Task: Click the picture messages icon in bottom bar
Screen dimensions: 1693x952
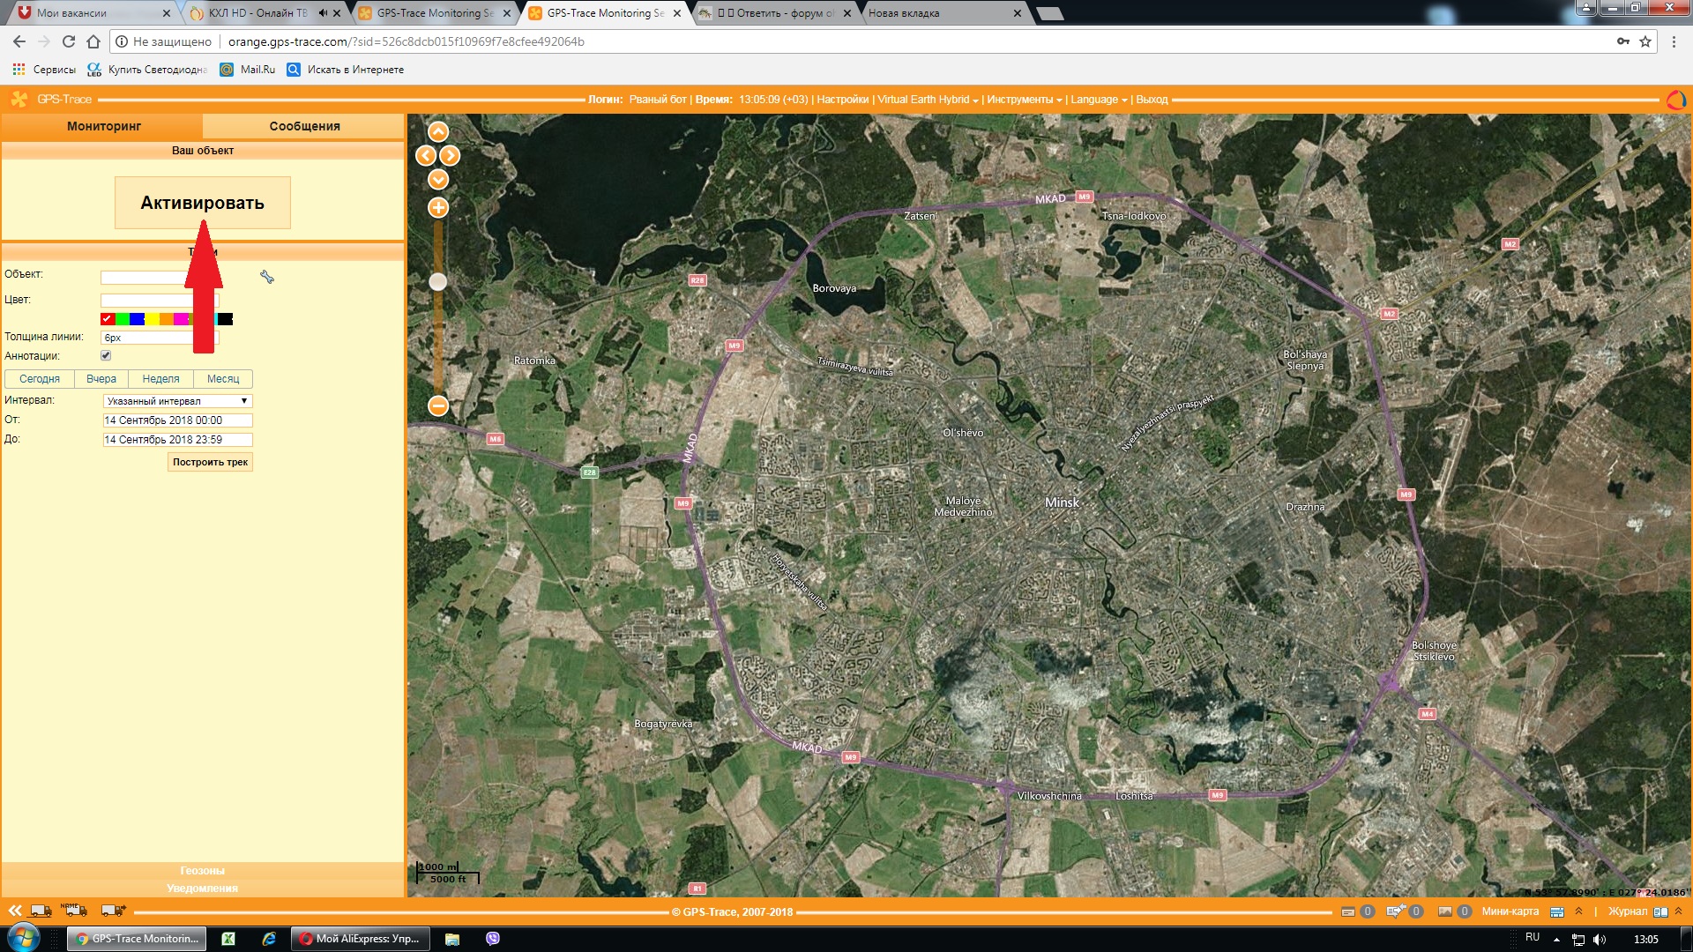Action: click(x=1444, y=911)
